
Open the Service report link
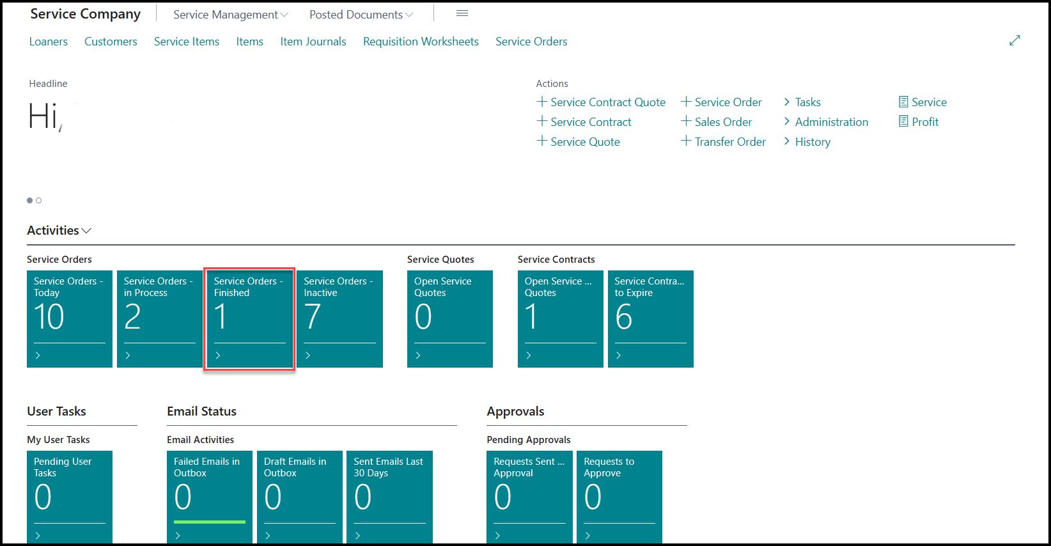pyautogui.click(x=929, y=102)
